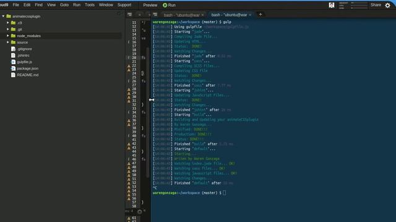
Task: Open the Tools menu
Action: (90, 5)
